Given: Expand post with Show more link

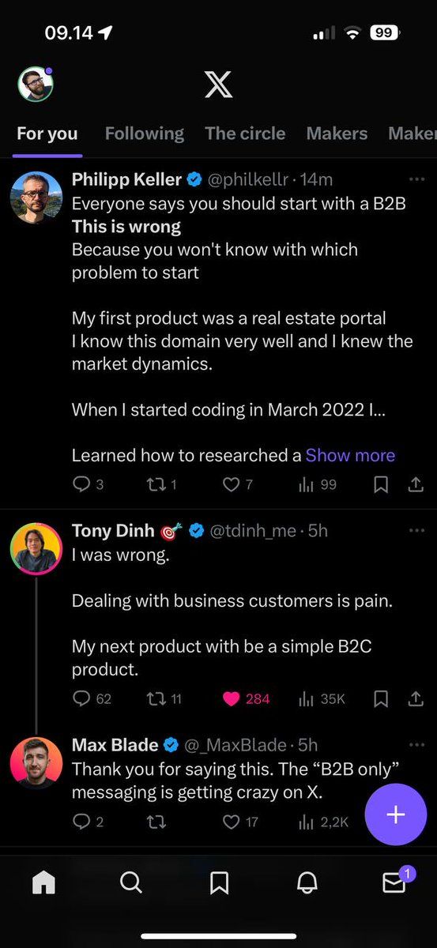Looking at the screenshot, I should pos(350,455).
